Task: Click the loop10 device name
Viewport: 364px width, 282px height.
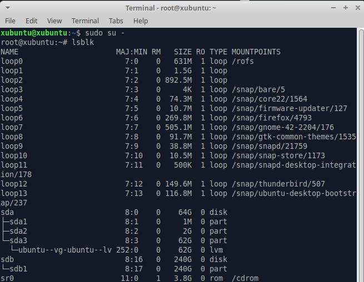Action: 14,155
